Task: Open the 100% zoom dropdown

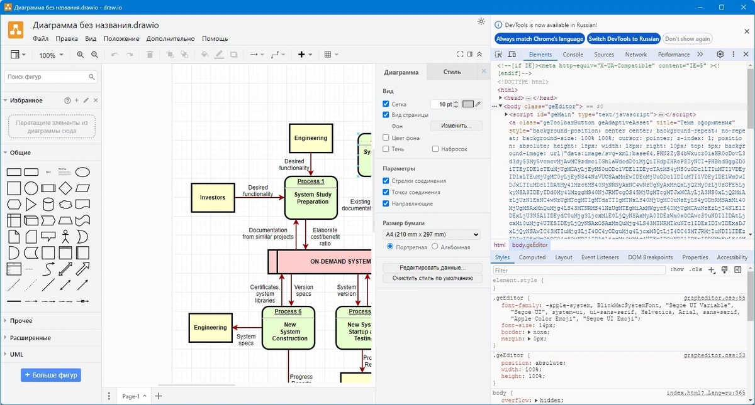Action: tap(51, 55)
